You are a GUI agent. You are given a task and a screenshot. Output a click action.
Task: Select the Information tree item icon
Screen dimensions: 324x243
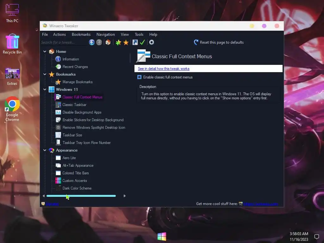tap(58, 59)
